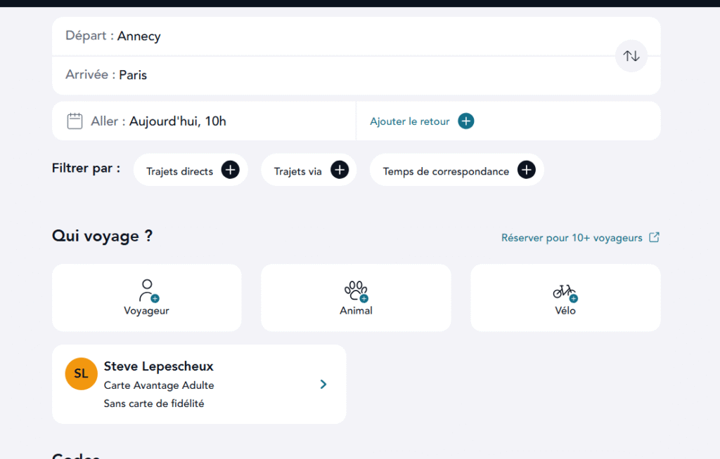Click the calendar icon beside Aller

[75, 121]
